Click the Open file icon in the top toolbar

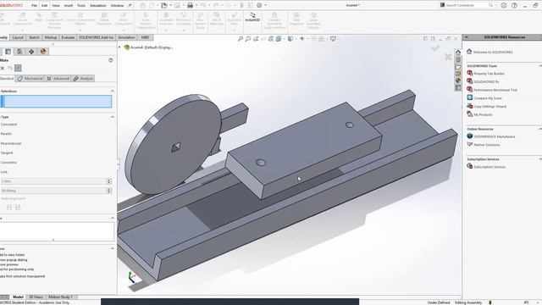(x=164, y=5)
